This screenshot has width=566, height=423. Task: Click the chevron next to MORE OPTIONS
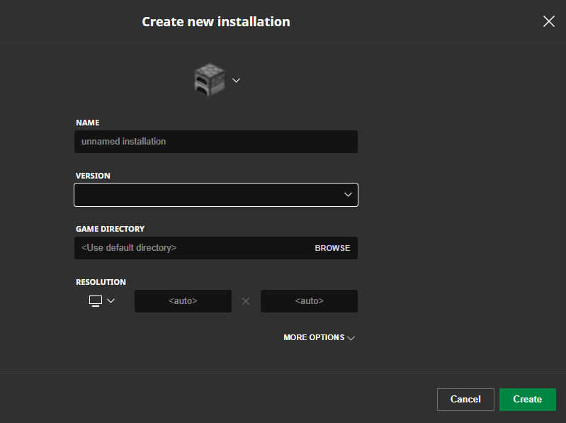pyautogui.click(x=351, y=338)
